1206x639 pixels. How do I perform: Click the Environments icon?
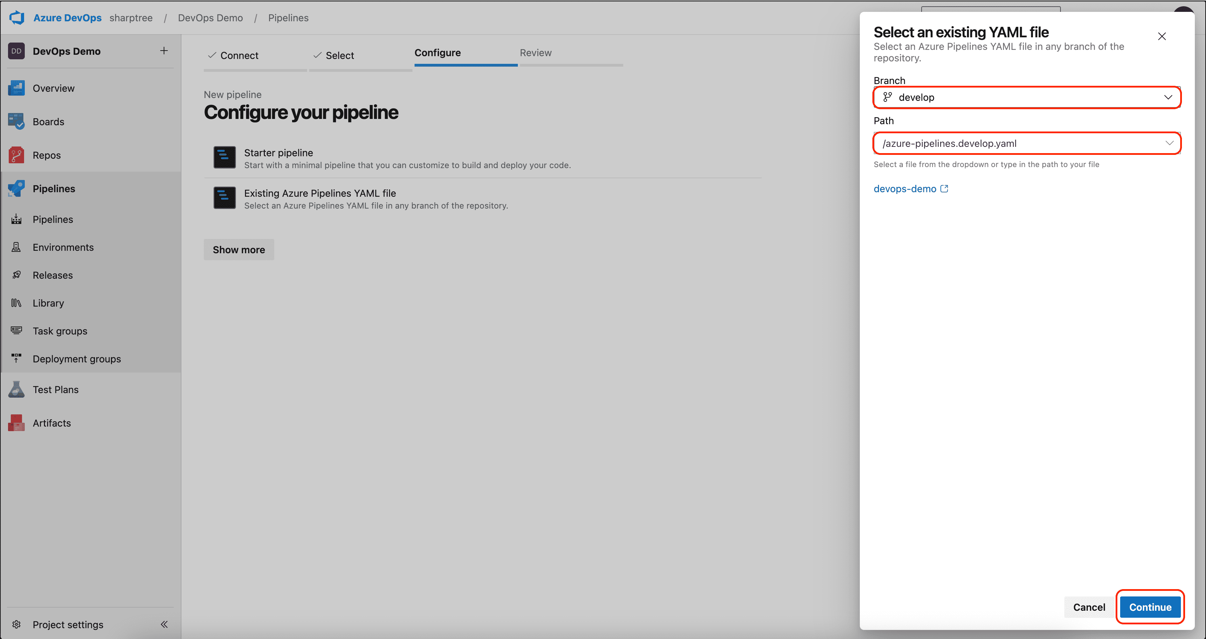coord(16,247)
